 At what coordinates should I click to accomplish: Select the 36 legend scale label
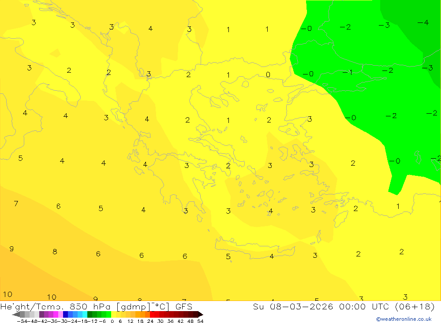pyautogui.click(x=170, y=321)
